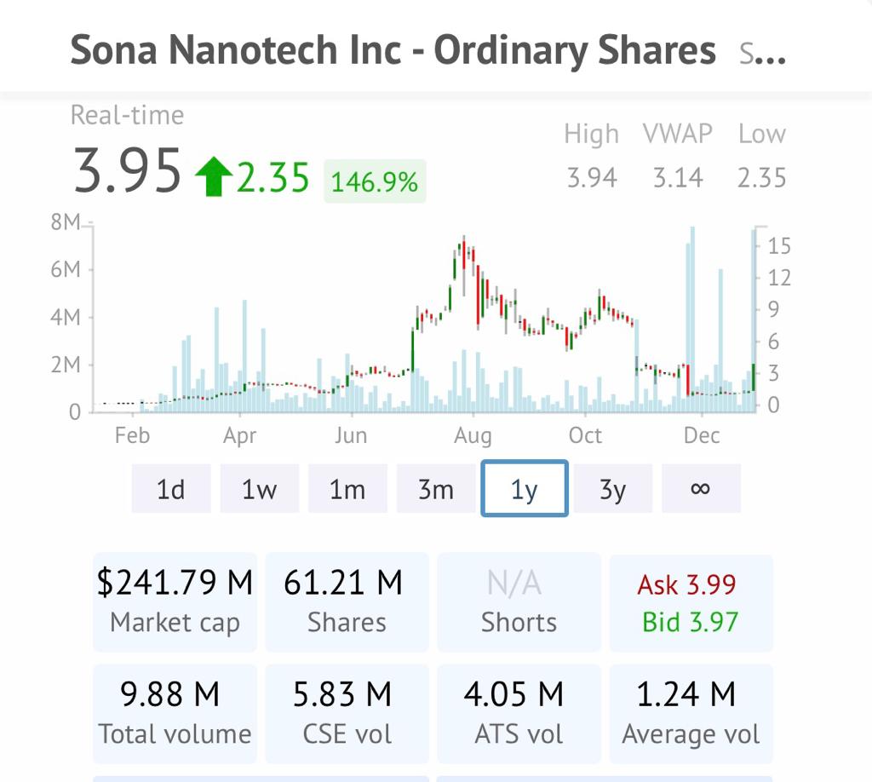Image resolution: width=872 pixels, height=782 pixels.
Task: Choose the 1m chart period
Action: [347, 489]
